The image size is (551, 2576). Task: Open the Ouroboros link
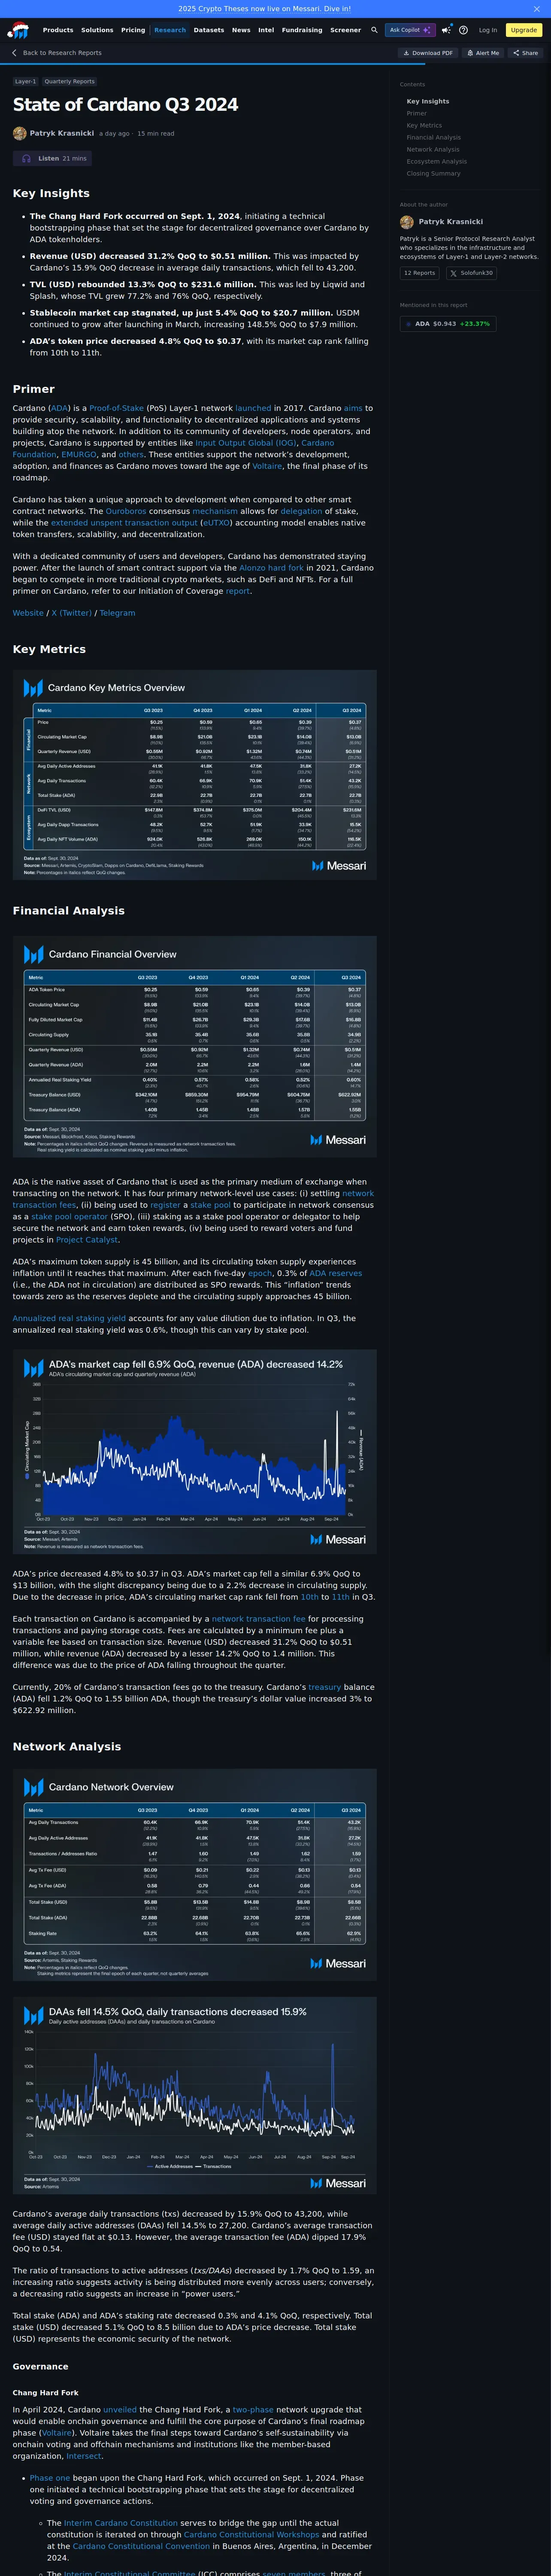(x=126, y=511)
